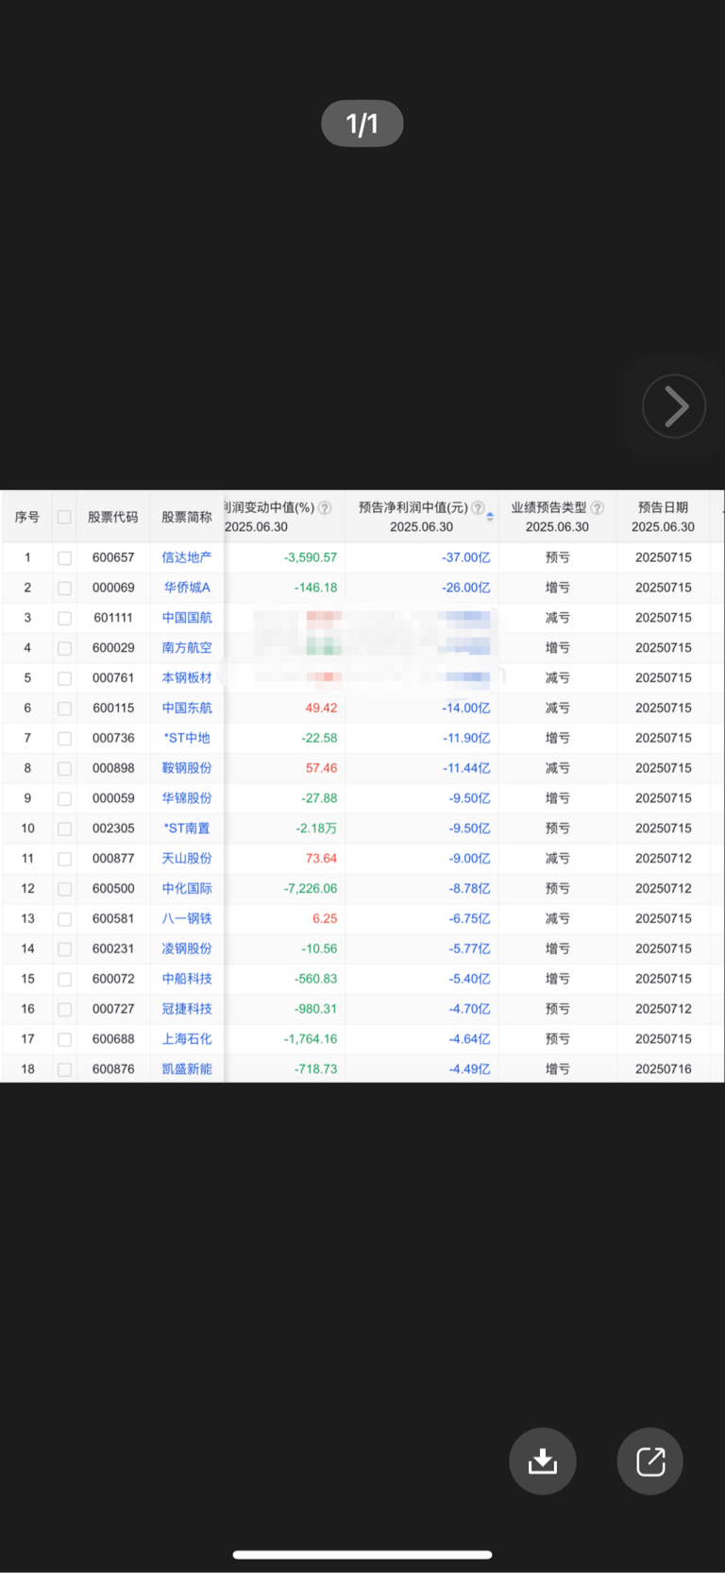Open stock link 中国国航
The height and width of the screenshot is (1573, 725).
187,618
